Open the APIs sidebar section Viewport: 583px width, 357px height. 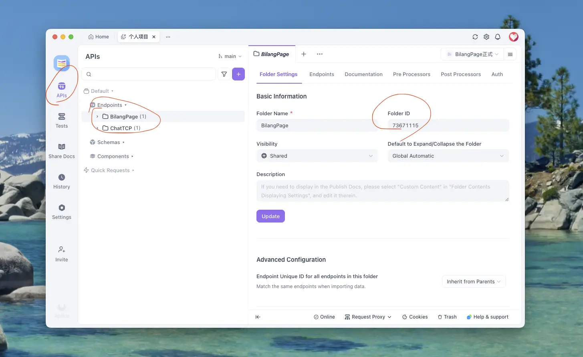coord(62,90)
